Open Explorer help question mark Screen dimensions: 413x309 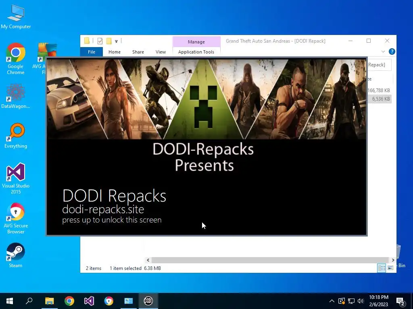point(392,51)
